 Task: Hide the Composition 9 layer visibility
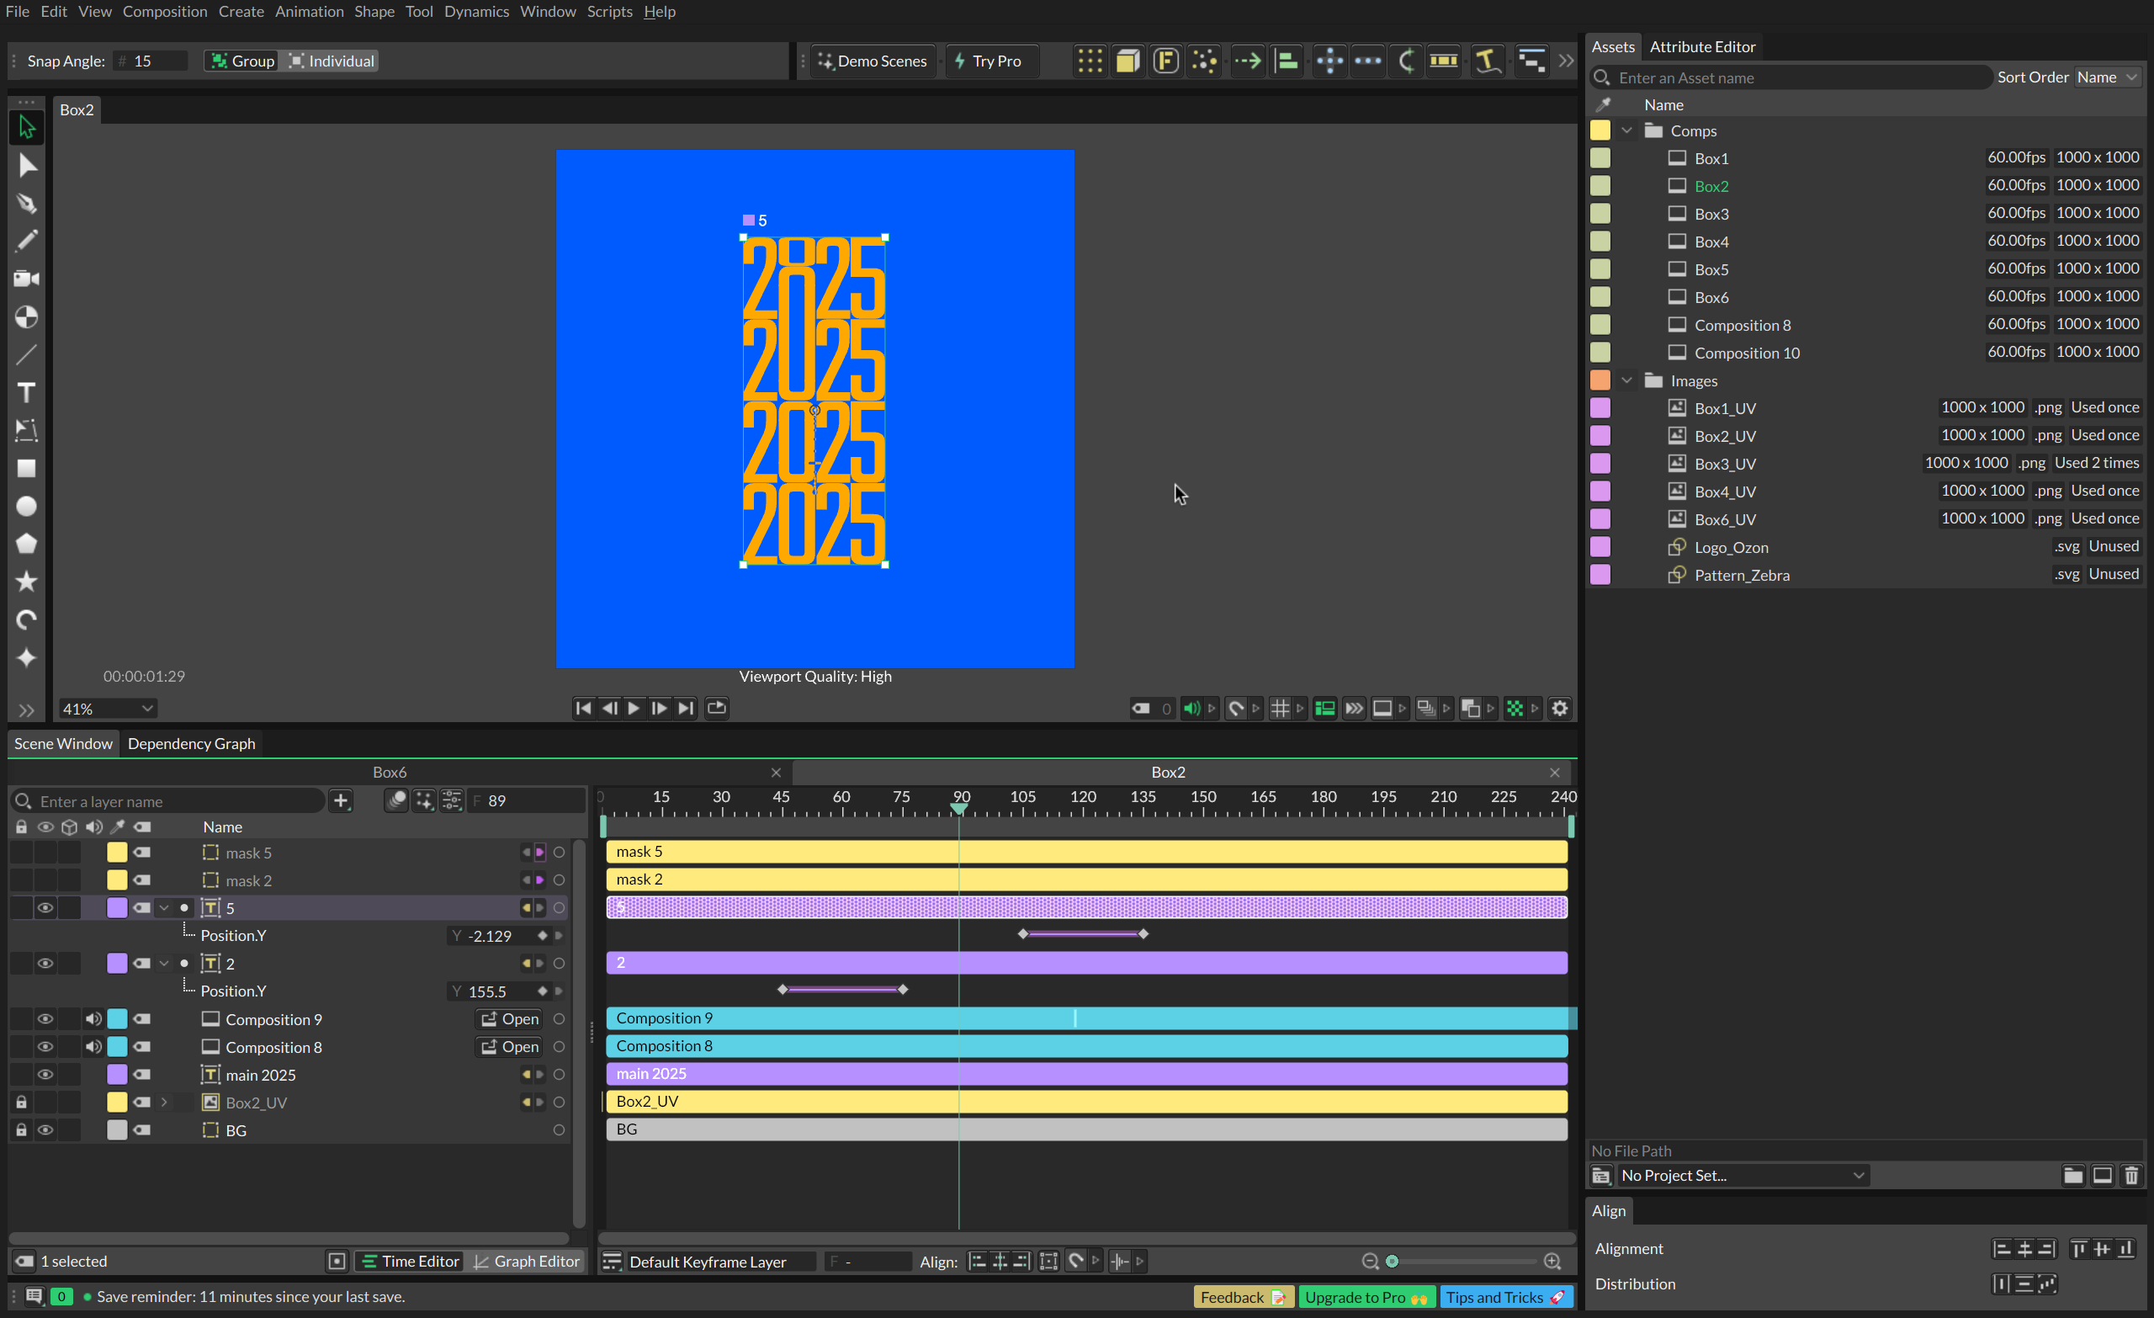click(45, 1019)
